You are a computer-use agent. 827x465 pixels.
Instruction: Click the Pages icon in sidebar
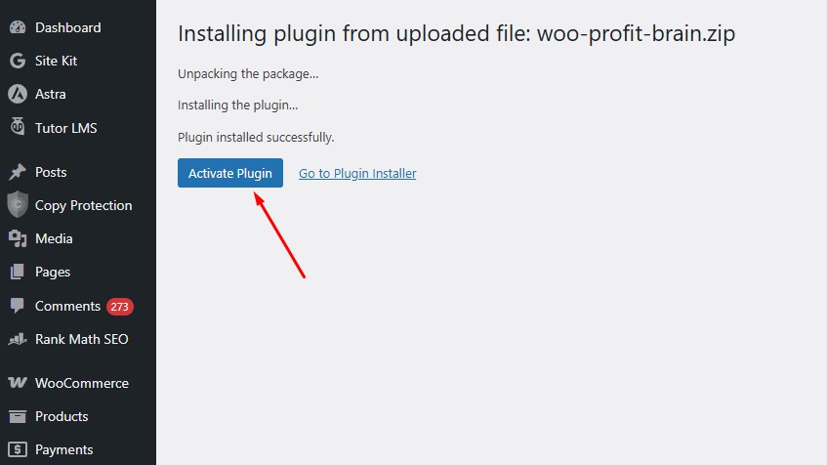17,272
